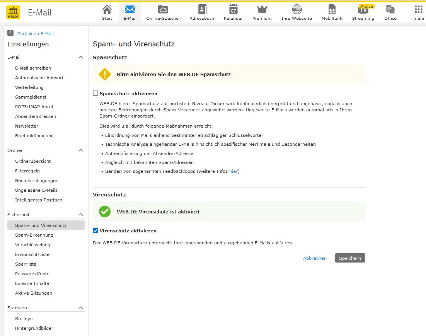This screenshot has width=426, height=336.
Task: Enable the Spamschutz aktivieren checkbox
Action: tap(95, 93)
